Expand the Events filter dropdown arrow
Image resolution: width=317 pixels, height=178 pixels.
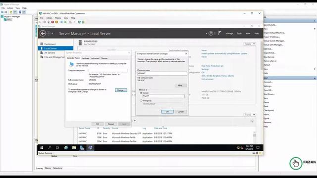[135, 121]
